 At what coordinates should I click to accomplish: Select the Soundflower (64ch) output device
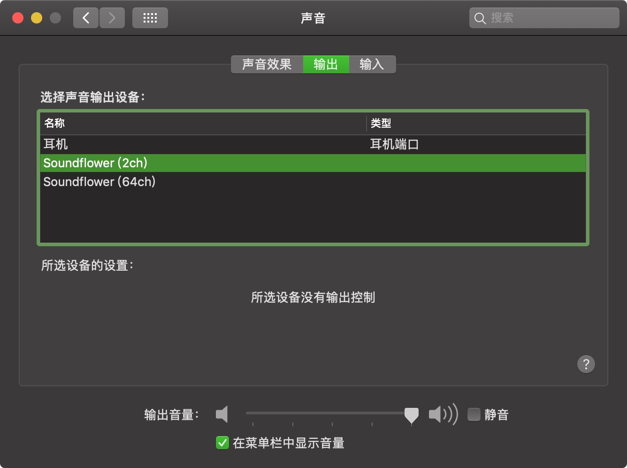(313, 182)
